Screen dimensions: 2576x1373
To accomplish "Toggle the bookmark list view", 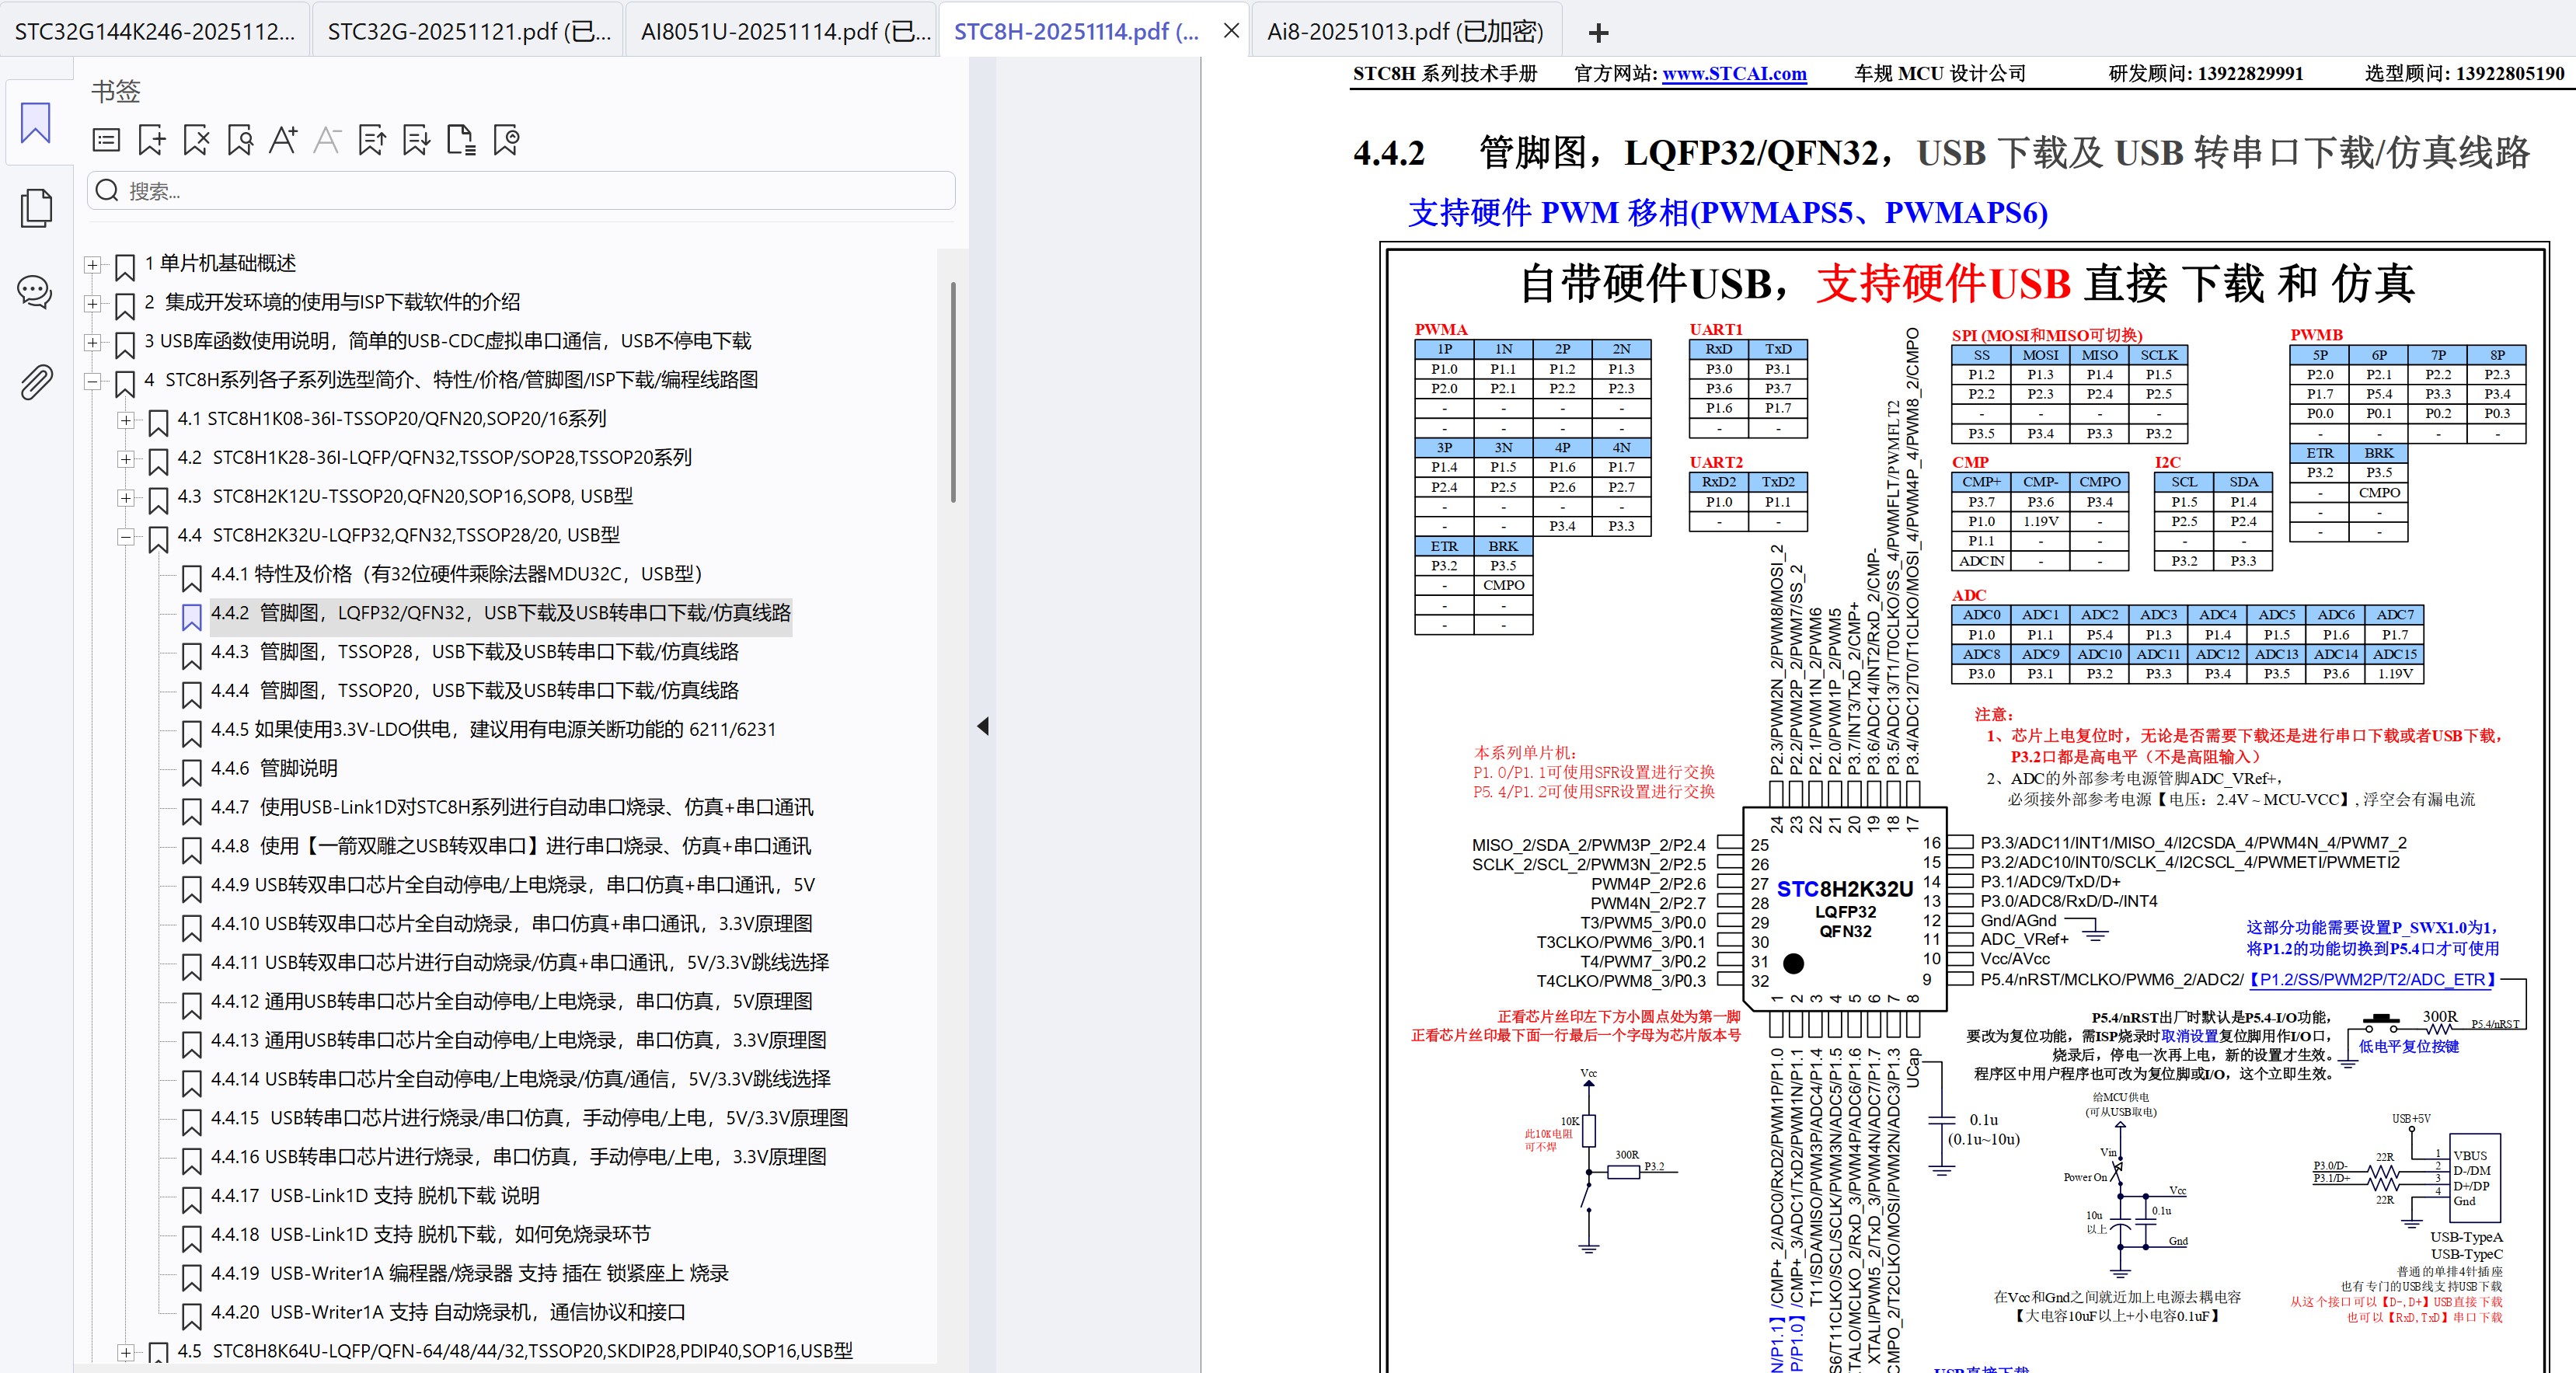I will pyautogui.click(x=106, y=140).
